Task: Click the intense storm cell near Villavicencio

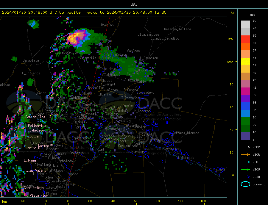Action: (76, 38)
